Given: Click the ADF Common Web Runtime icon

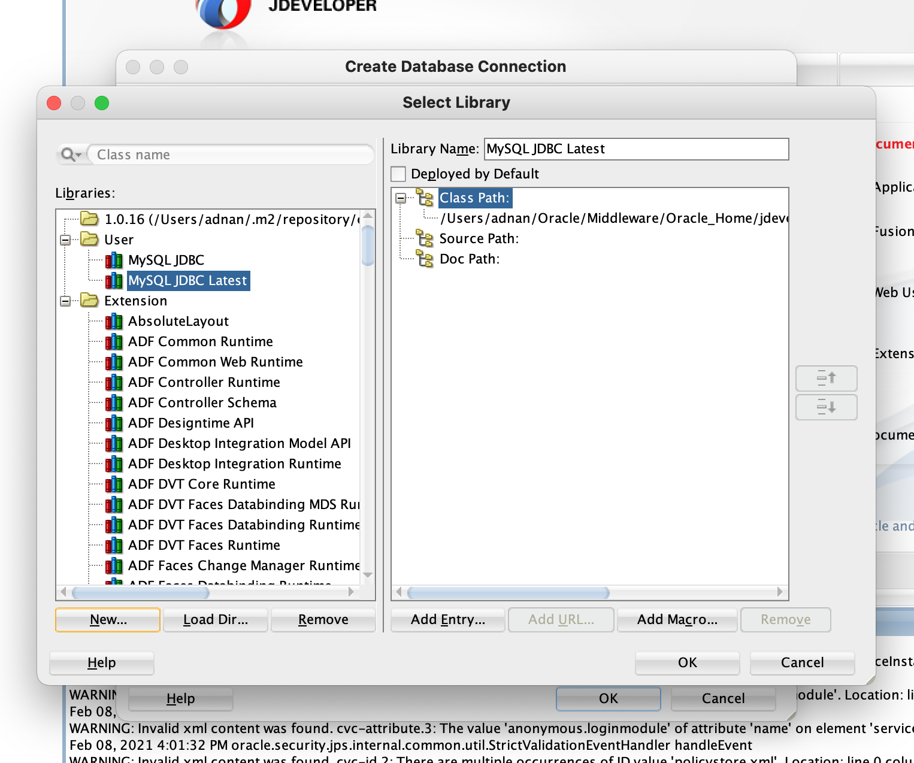Looking at the screenshot, I should (114, 362).
